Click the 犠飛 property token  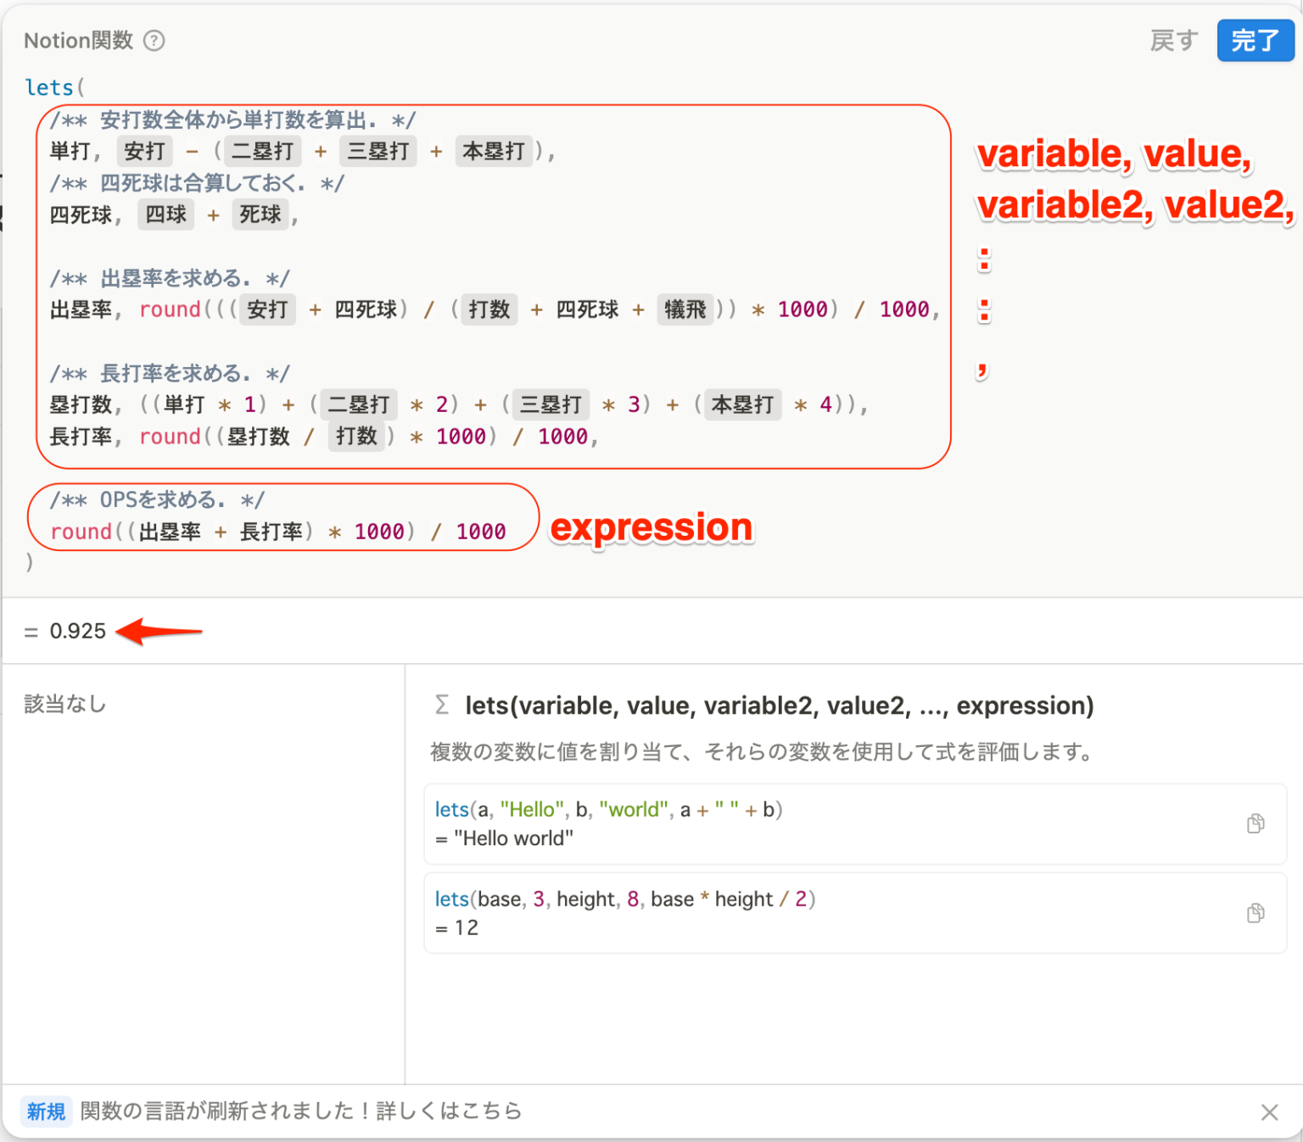pyautogui.click(x=685, y=309)
